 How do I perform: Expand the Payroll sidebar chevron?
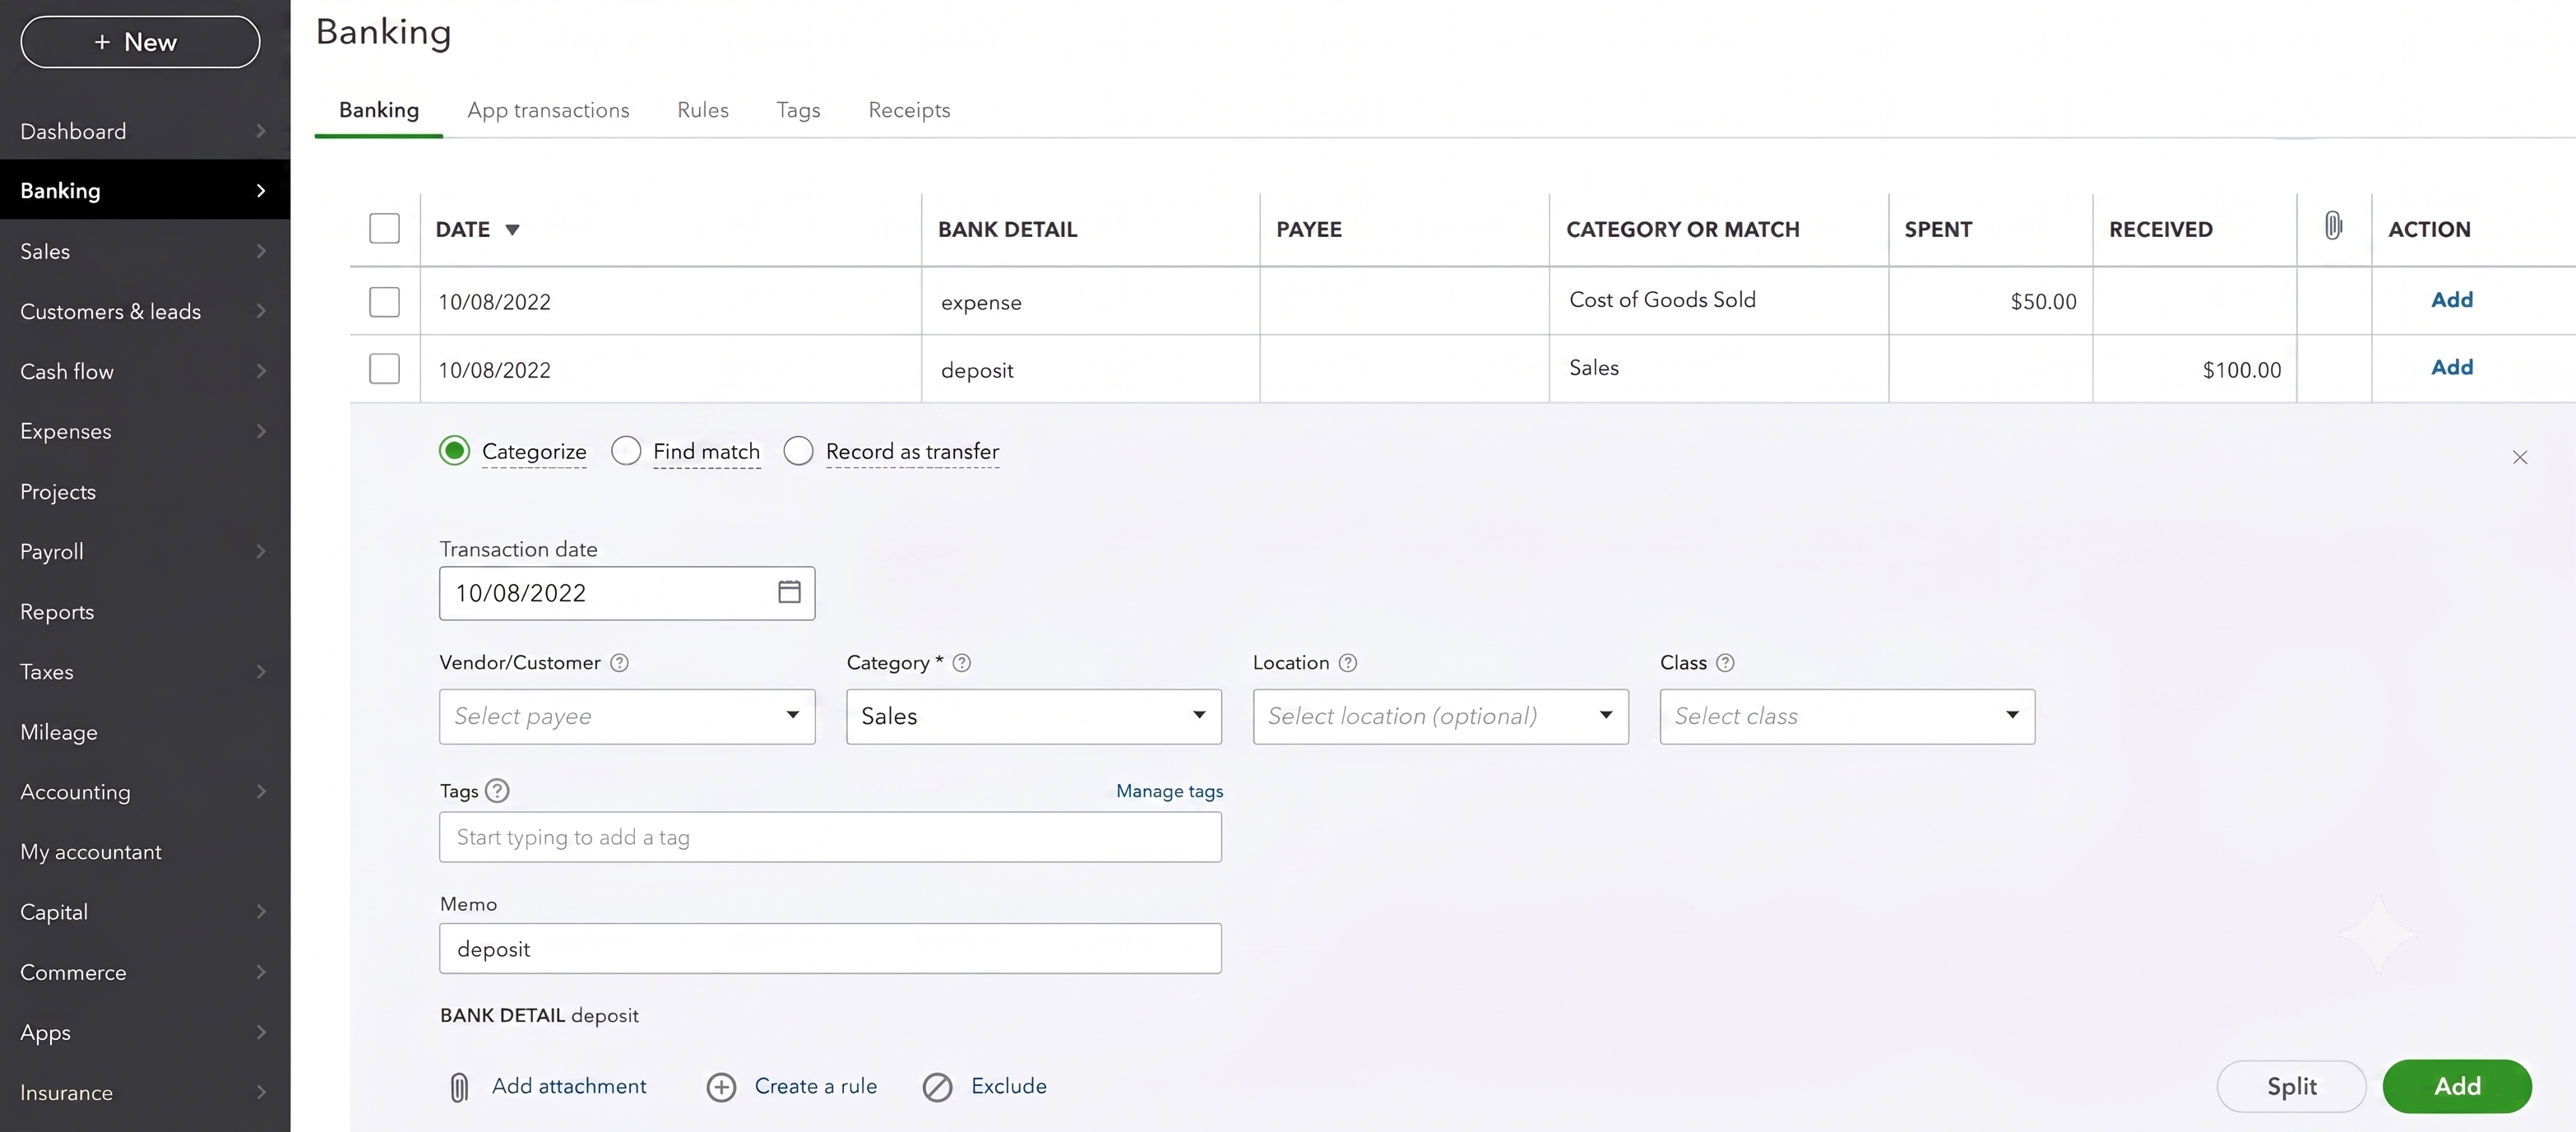pos(261,551)
